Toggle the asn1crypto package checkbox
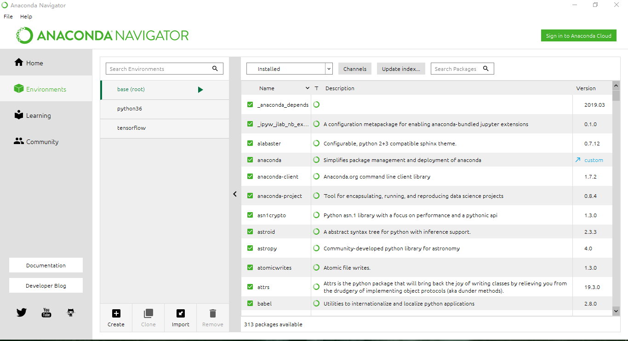The width and height of the screenshot is (628, 341). coord(250,215)
